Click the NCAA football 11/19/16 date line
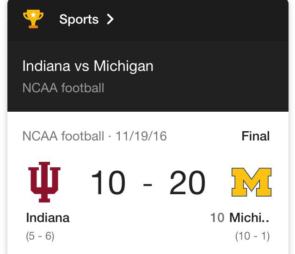This screenshot has height=254, width=295. pyautogui.click(x=95, y=136)
